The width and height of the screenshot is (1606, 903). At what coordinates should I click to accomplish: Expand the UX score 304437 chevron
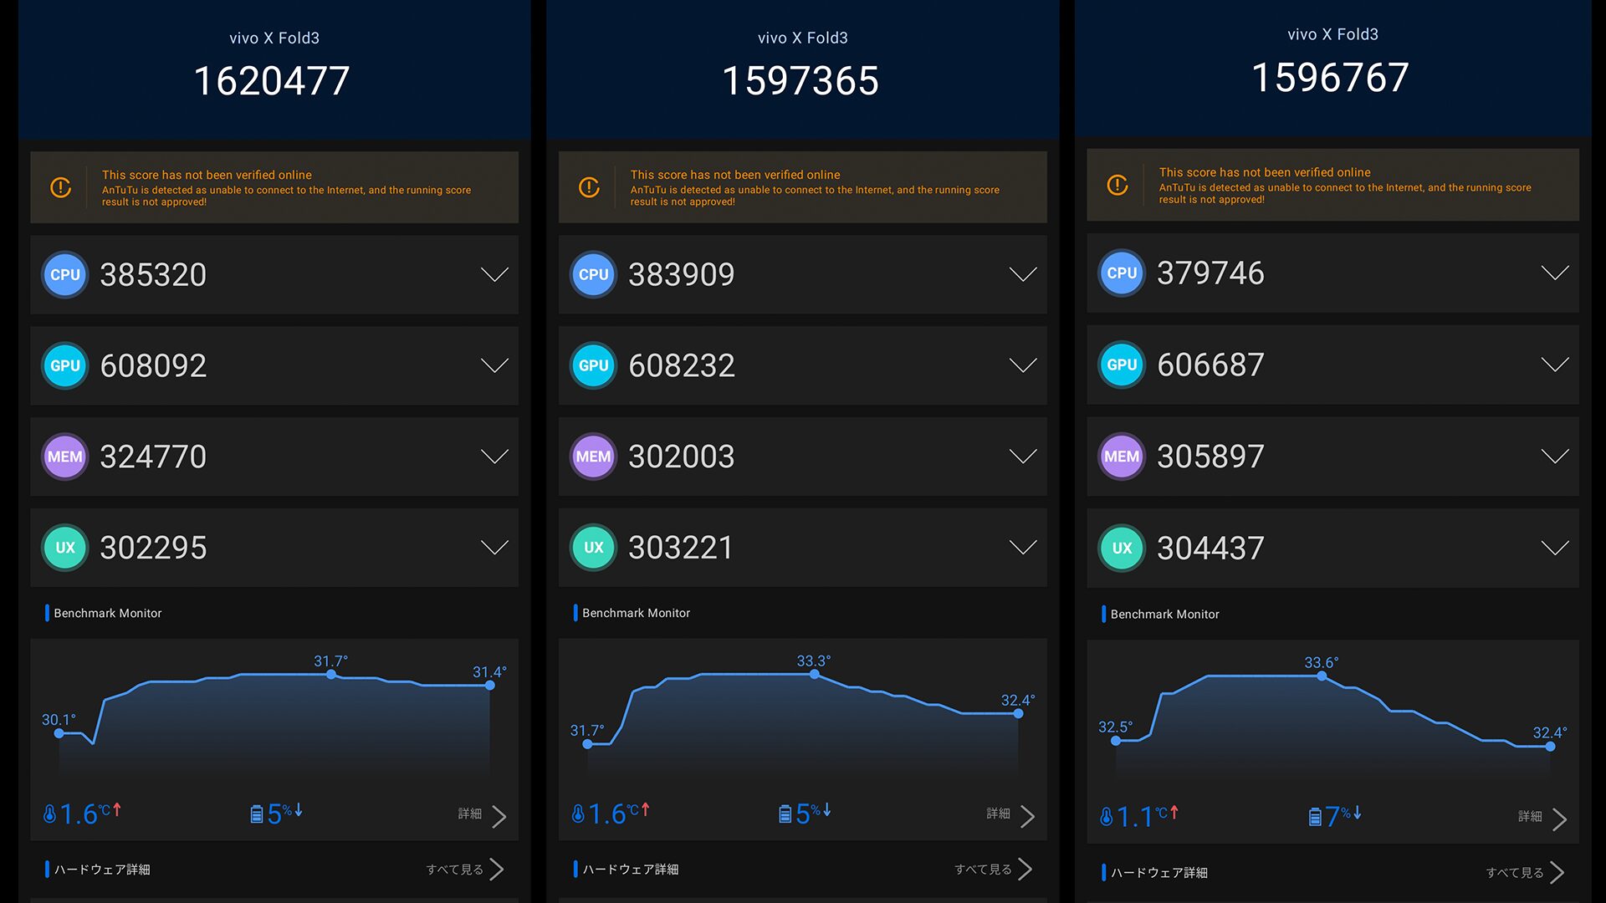(1554, 548)
